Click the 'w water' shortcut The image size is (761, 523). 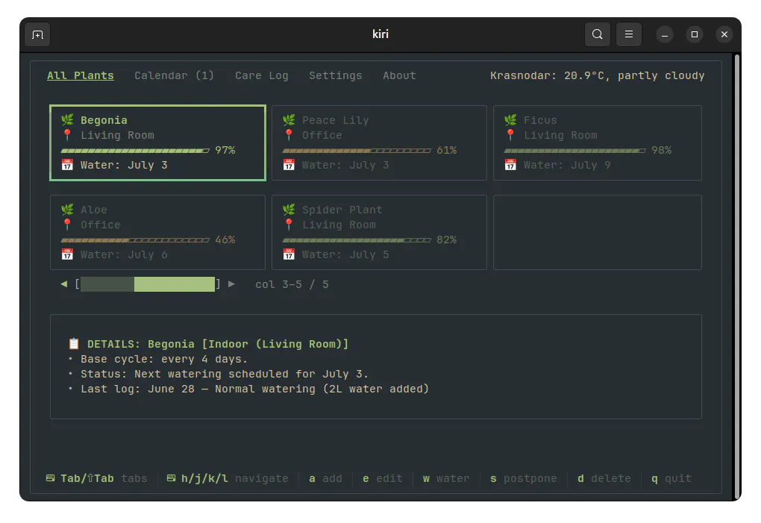tap(446, 478)
